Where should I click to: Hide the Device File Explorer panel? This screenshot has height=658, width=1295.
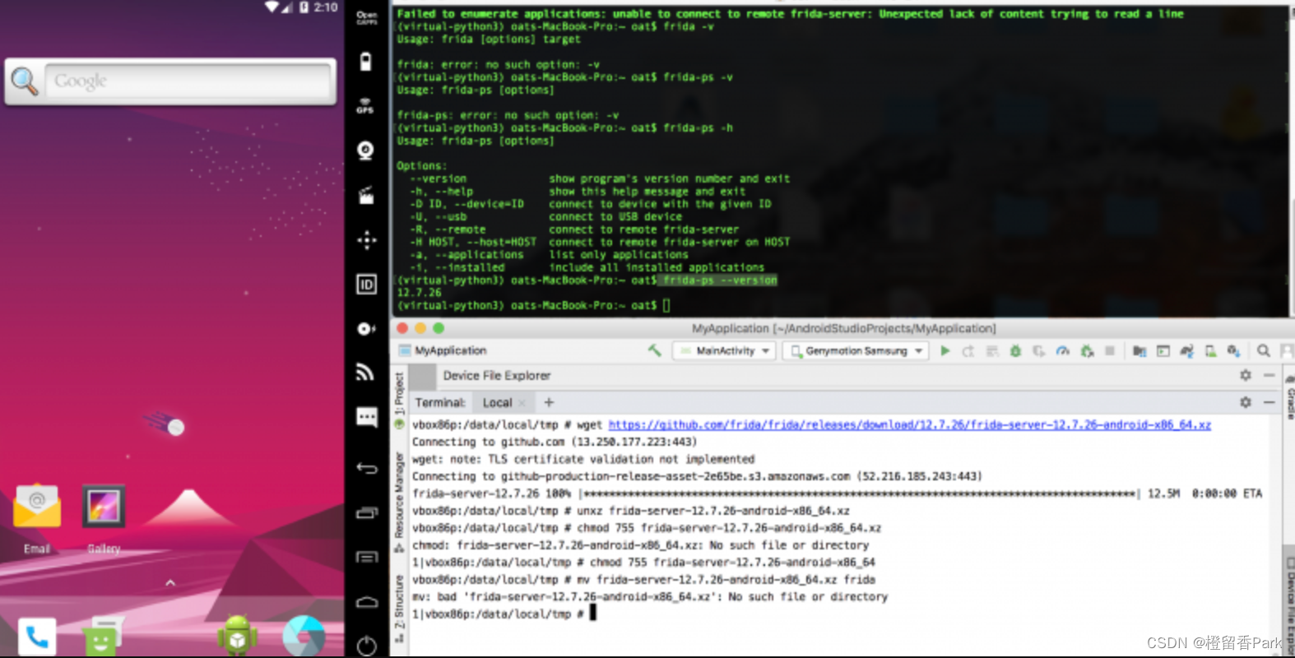[x=1269, y=375]
